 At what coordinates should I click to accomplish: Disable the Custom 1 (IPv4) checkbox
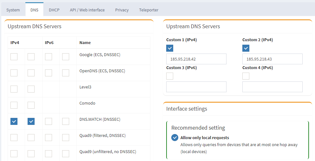pyautogui.click(x=170, y=48)
